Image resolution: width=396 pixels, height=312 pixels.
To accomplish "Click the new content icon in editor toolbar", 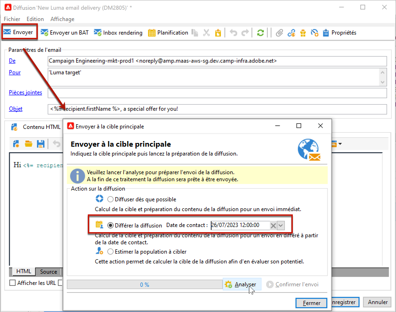I will [x=16, y=144].
